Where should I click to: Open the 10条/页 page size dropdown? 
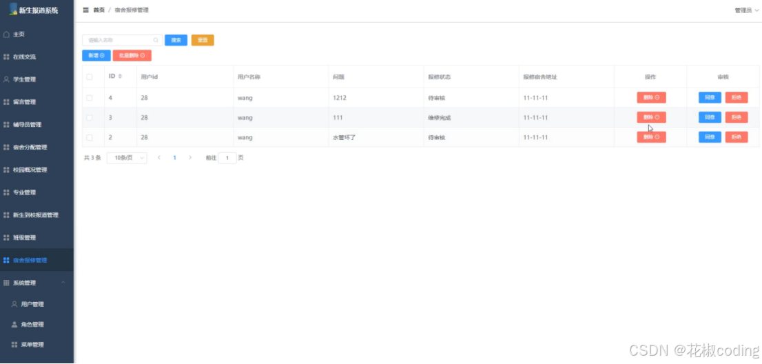tap(127, 158)
